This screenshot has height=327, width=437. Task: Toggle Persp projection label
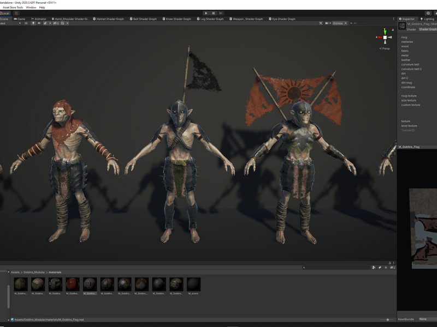tap(385, 49)
